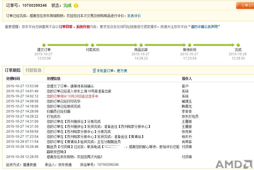Click the 订单打印 orange button
This screenshot has height=170, width=254.
click(245, 5)
